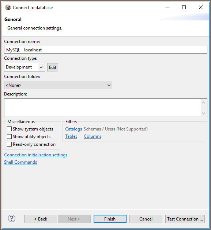
Task: Click the description box scroll down arrow
Action: click(x=204, y=113)
